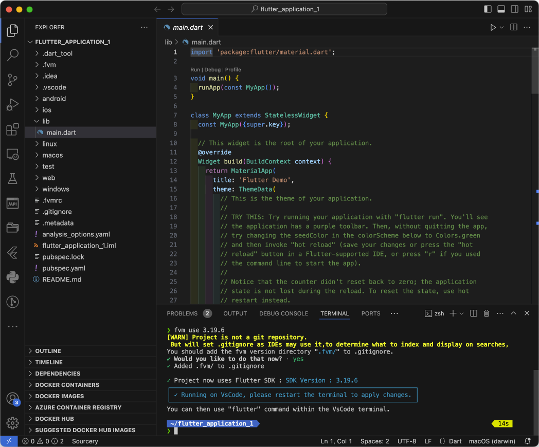Open the run options dropdown arrow
Screen dimensions: 539x447
point(502,27)
